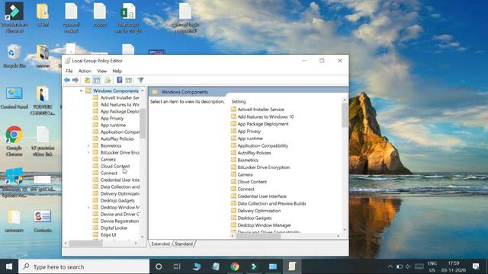Select Edge UI in the tree
Image resolution: width=488 pixels, height=274 pixels.
pos(108,234)
